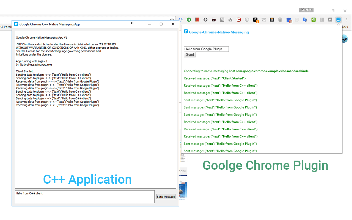This screenshot has width=352, height=220.
Task: Bookmark this page with the star icon
Action: pyautogui.click(x=172, y=20)
